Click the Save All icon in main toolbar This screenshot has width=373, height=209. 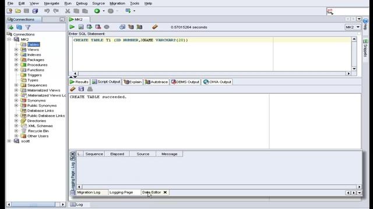tap(35, 11)
